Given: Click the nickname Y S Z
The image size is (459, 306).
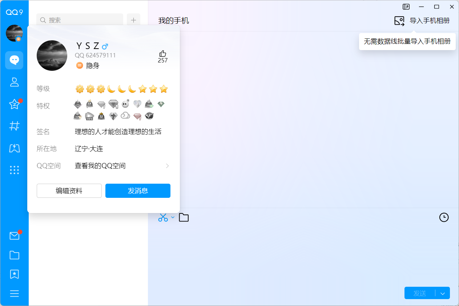Looking at the screenshot, I should (88, 46).
